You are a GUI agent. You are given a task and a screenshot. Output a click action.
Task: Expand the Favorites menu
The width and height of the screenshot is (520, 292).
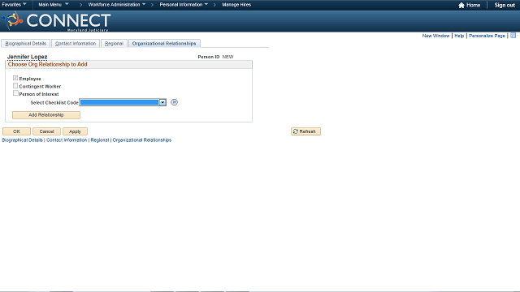pos(14,5)
